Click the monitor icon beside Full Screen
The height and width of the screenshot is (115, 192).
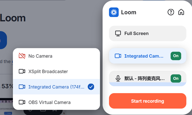(x=118, y=33)
